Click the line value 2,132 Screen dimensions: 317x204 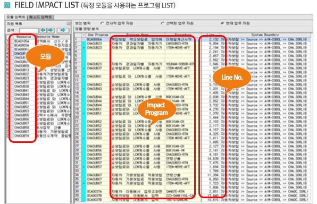tap(214, 39)
